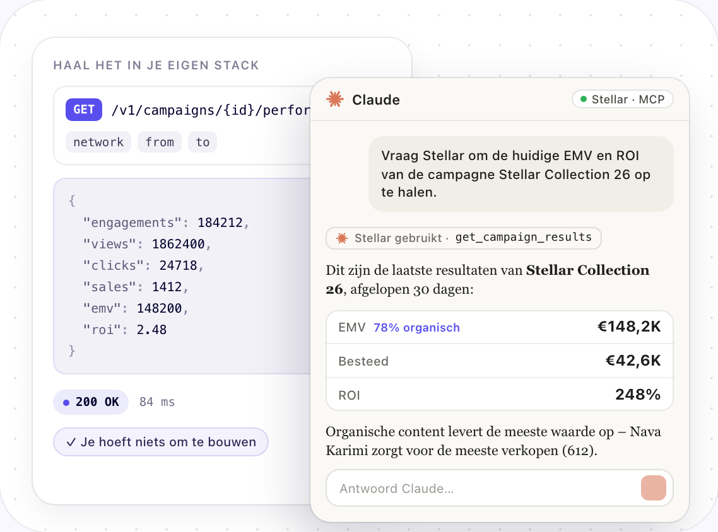Screen dimensions: 718x532
Task: Click the Je hoeft niets om te bouwen pill
Action: pos(161,442)
